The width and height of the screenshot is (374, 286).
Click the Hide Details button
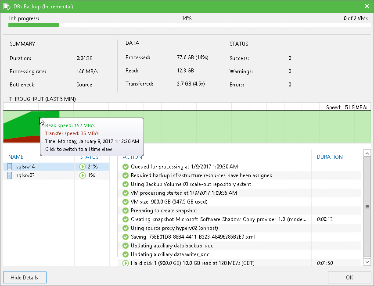[x=25, y=277]
